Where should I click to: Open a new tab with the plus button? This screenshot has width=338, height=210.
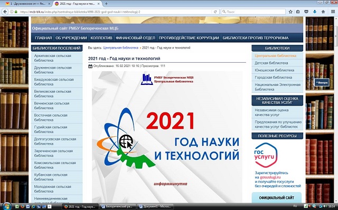(x=106, y=4)
